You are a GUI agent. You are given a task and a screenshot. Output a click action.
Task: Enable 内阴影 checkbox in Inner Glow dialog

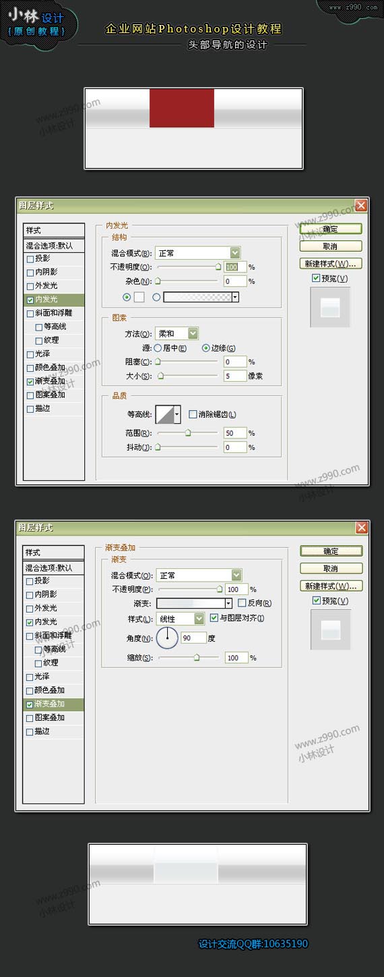click(x=30, y=272)
